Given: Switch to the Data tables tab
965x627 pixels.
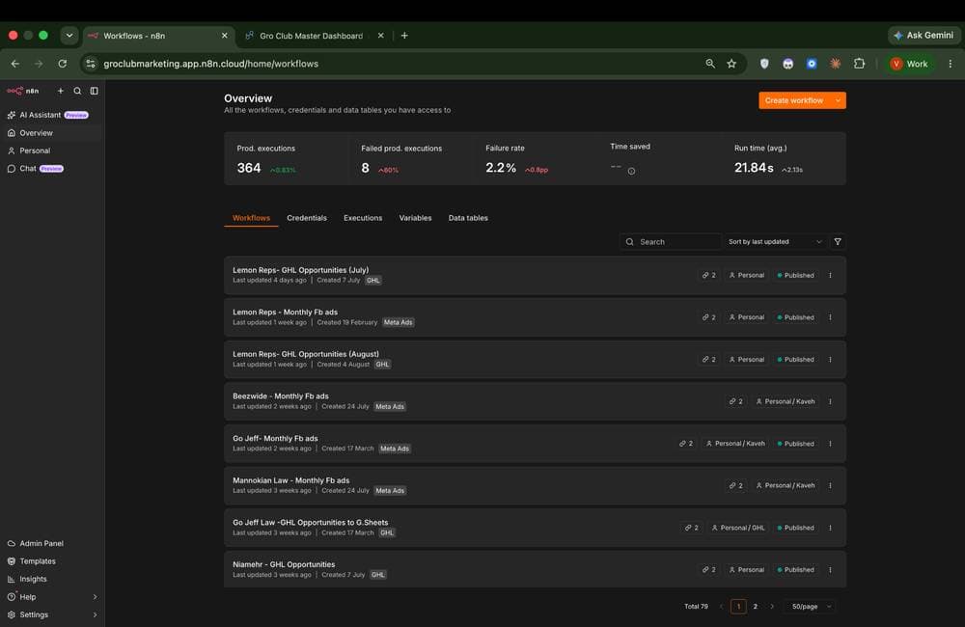Looking at the screenshot, I should pyautogui.click(x=468, y=218).
